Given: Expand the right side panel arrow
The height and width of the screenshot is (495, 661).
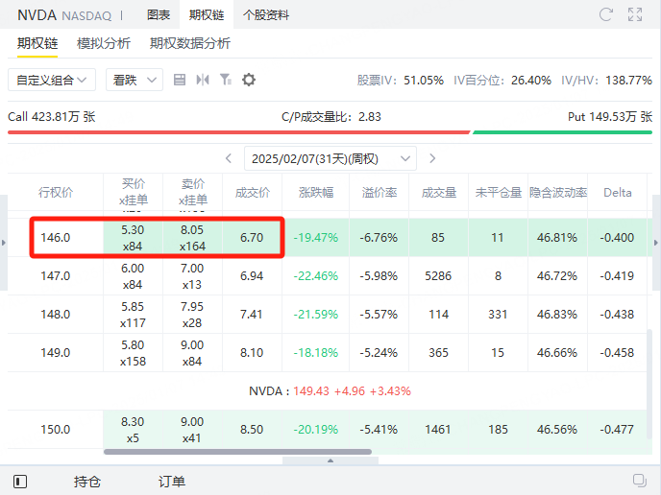Looking at the screenshot, I should pyautogui.click(x=656, y=243).
